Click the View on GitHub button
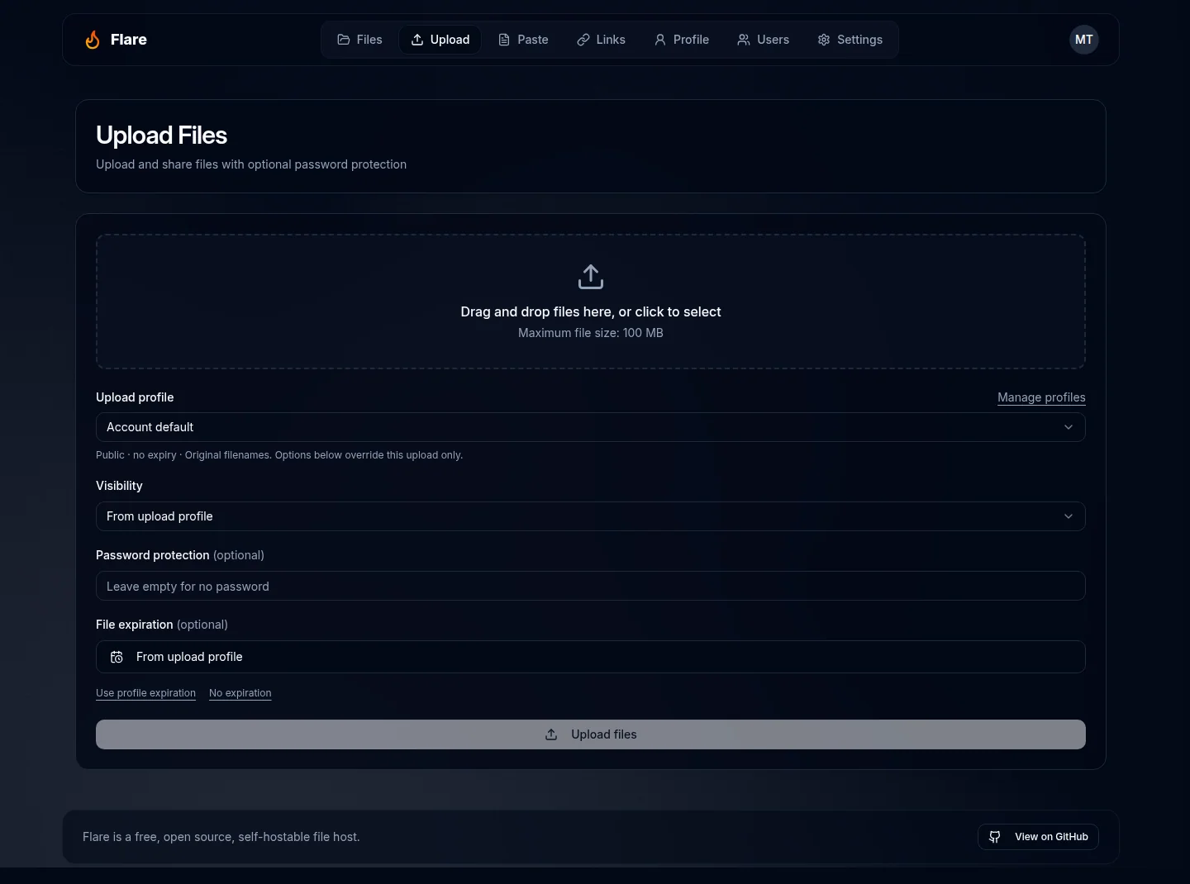The height and width of the screenshot is (884, 1190). [x=1038, y=837]
